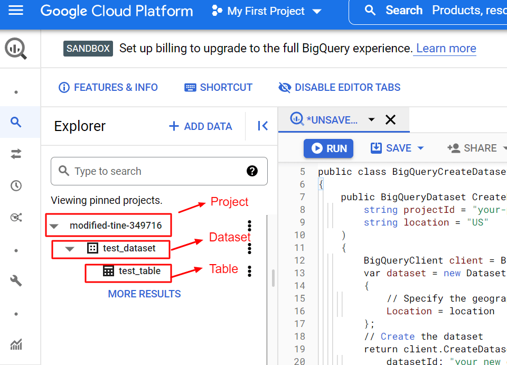Click the test_dataset dataset icon
This screenshot has height=365, width=507.
[x=92, y=248]
